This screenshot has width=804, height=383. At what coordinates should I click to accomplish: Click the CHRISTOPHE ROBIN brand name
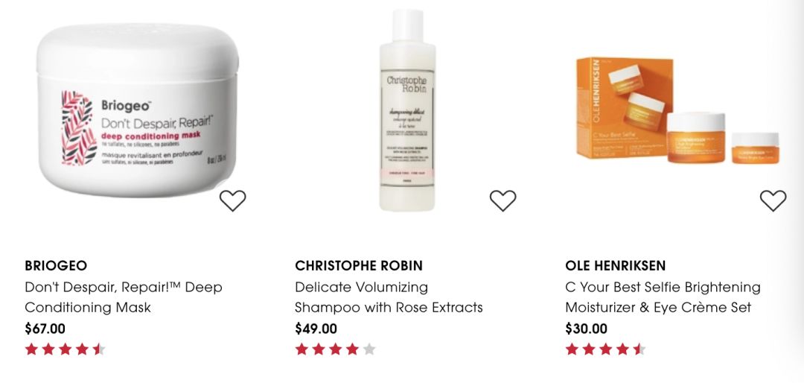click(x=359, y=266)
